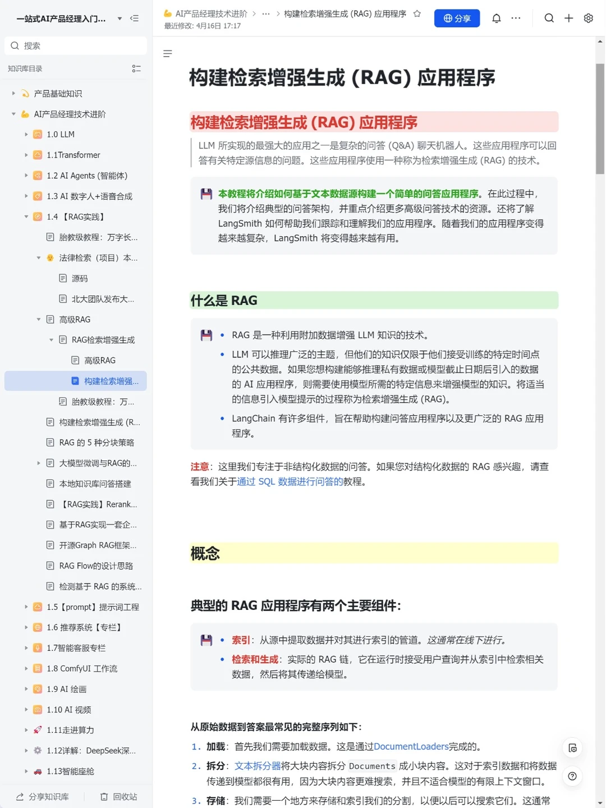Click the plus icon to create new
Viewport: 606px width, 808px height.
pos(569,19)
